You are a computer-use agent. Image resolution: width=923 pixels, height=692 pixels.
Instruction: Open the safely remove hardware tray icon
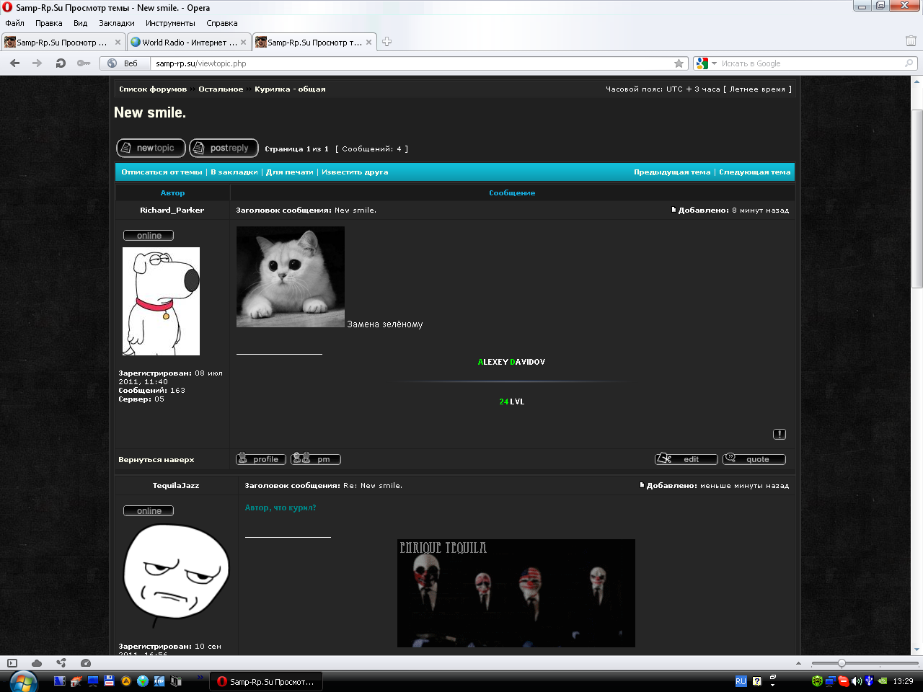click(x=870, y=681)
